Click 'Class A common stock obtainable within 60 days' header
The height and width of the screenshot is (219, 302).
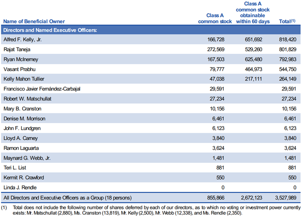click(253, 13)
